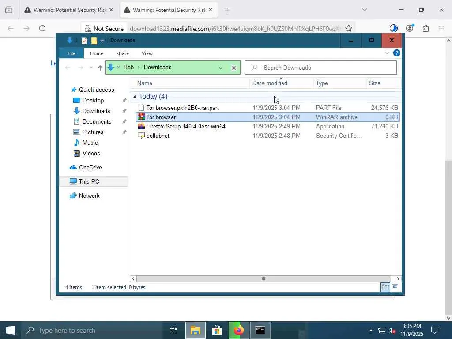
Task: Open Explorer Help icon
Action: (397, 53)
